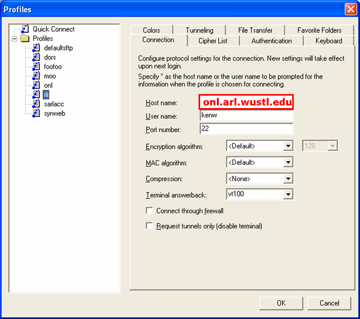Choose the moo profile icon
Image resolution: width=360 pixels, height=319 pixels.
coord(36,76)
